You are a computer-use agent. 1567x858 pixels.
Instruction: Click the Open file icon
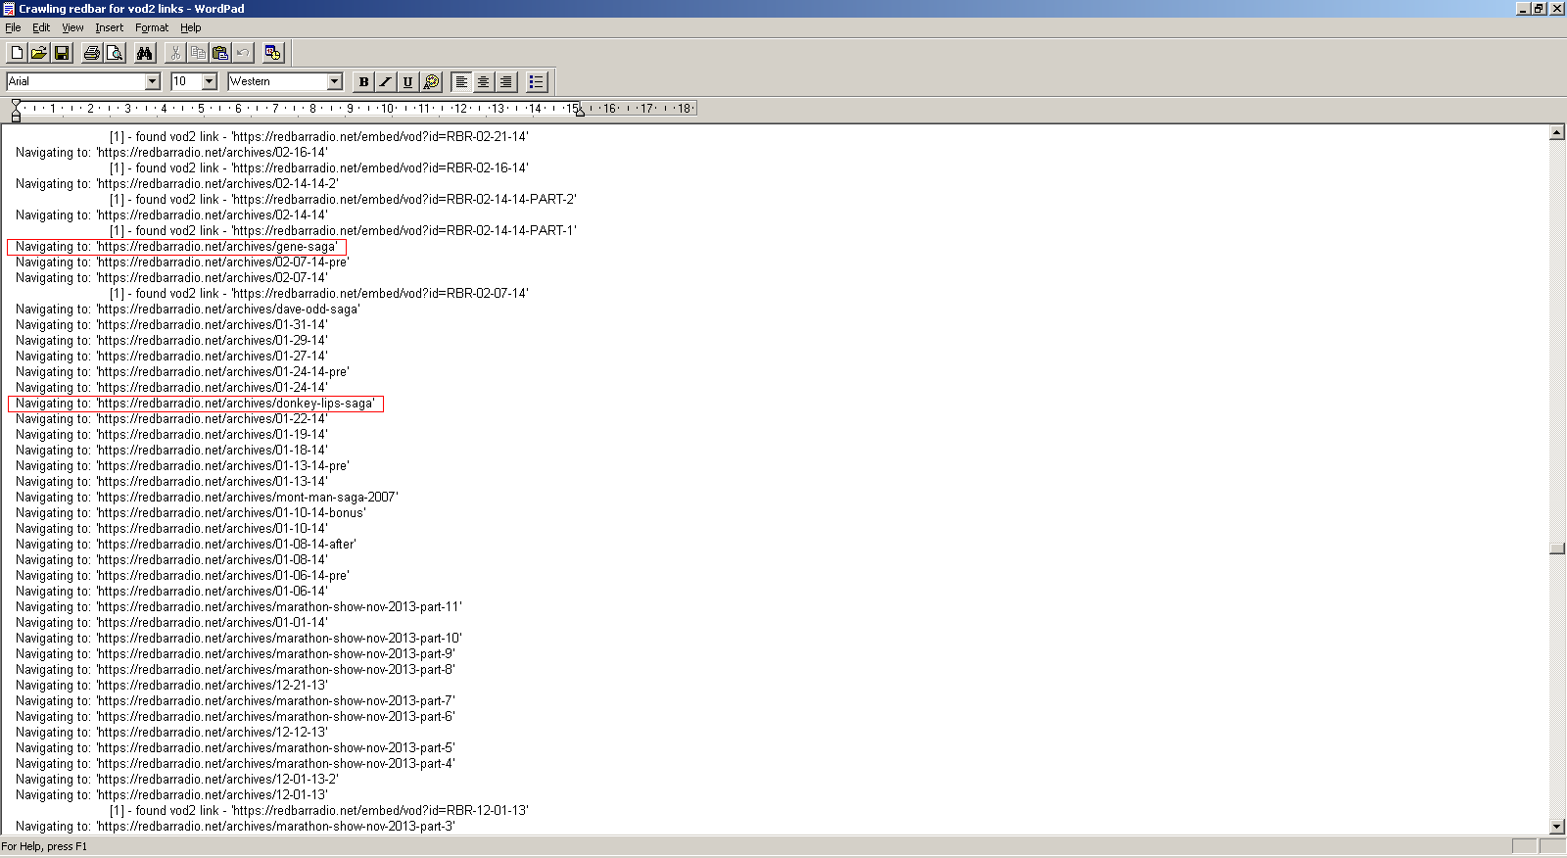point(39,53)
